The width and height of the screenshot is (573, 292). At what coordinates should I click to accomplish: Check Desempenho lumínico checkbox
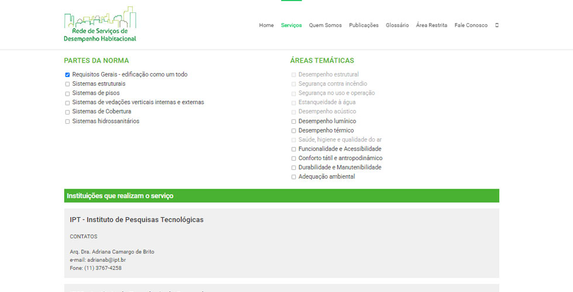[294, 121]
